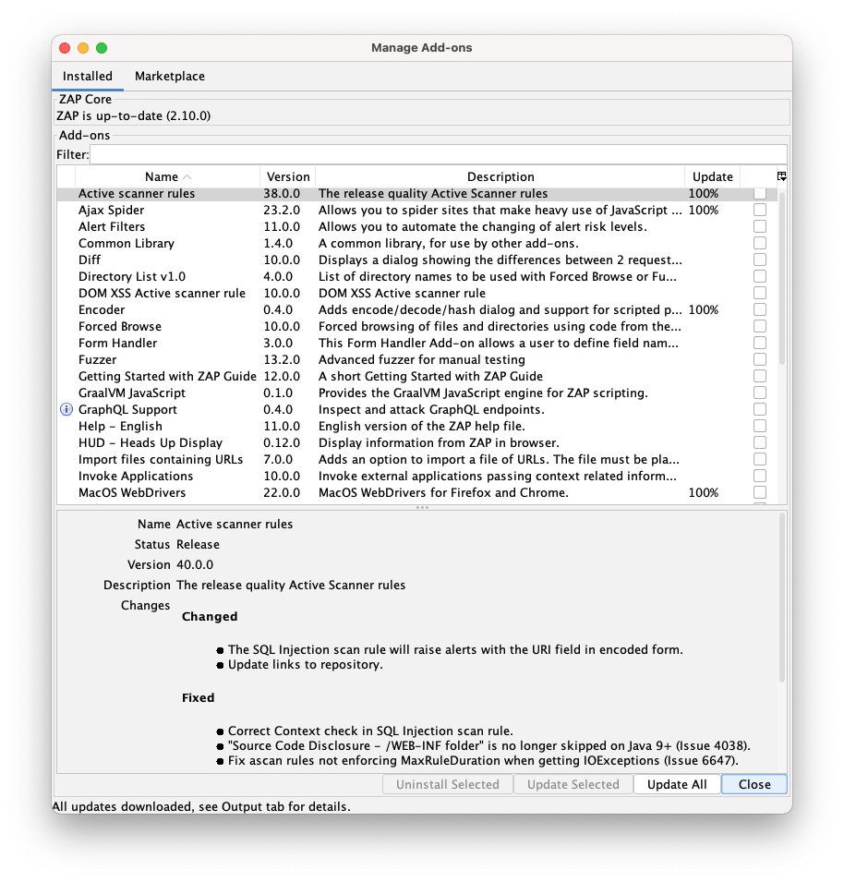The image size is (844, 882).
Task: Select the Forced Browse add-on
Action: (119, 326)
